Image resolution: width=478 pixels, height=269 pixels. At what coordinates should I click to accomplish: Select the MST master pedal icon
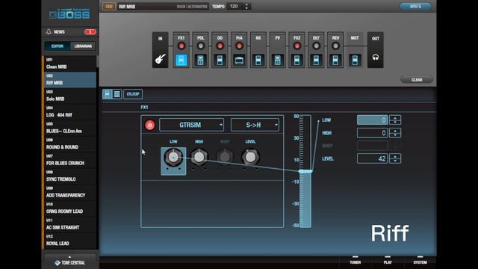[355, 60]
